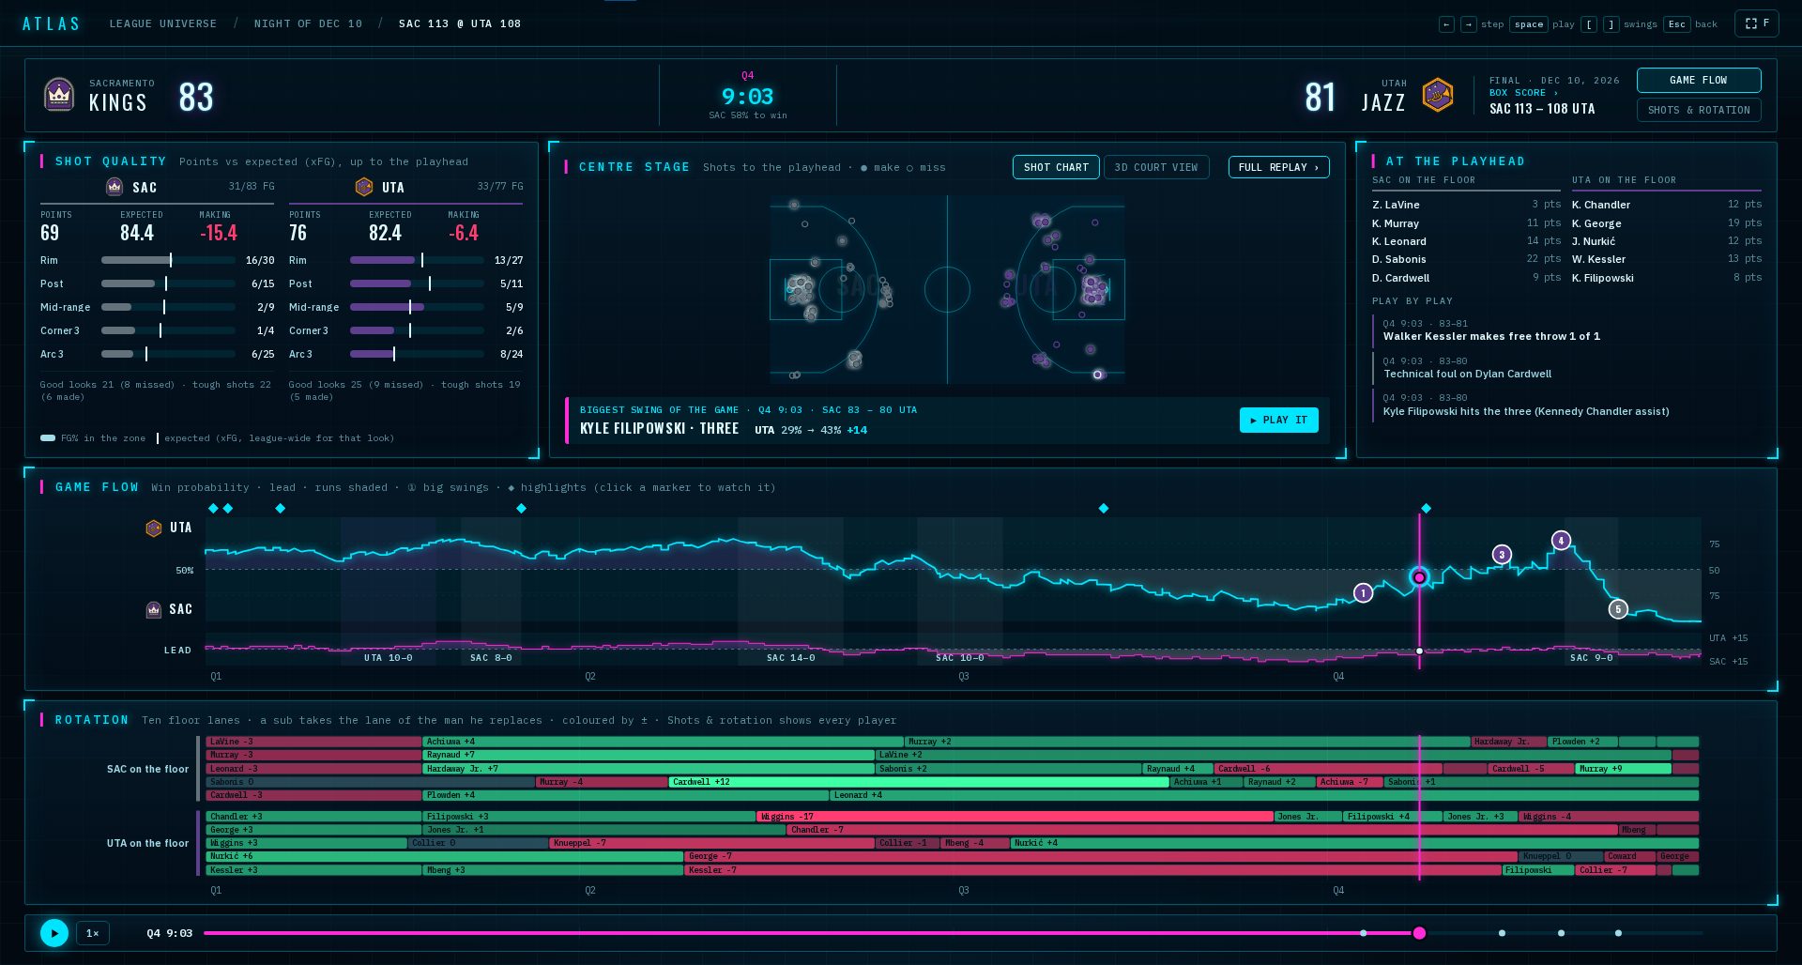Viewport: 1802px width, 965px height.
Task: Click the UTA 10–0 run label
Action: pyautogui.click(x=389, y=658)
